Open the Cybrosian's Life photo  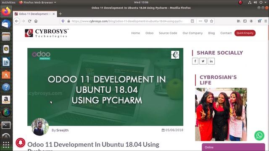[x=221, y=115]
